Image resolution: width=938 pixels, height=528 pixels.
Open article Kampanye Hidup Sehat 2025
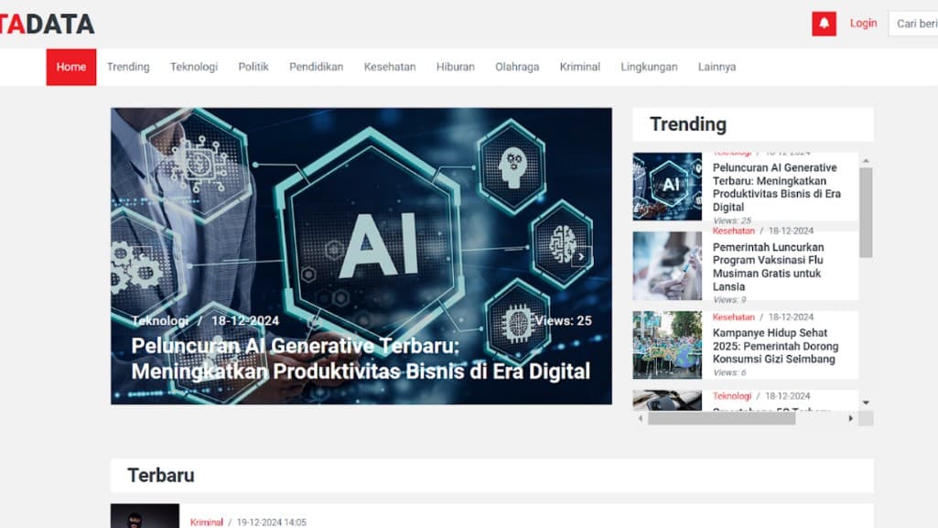tap(775, 346)
